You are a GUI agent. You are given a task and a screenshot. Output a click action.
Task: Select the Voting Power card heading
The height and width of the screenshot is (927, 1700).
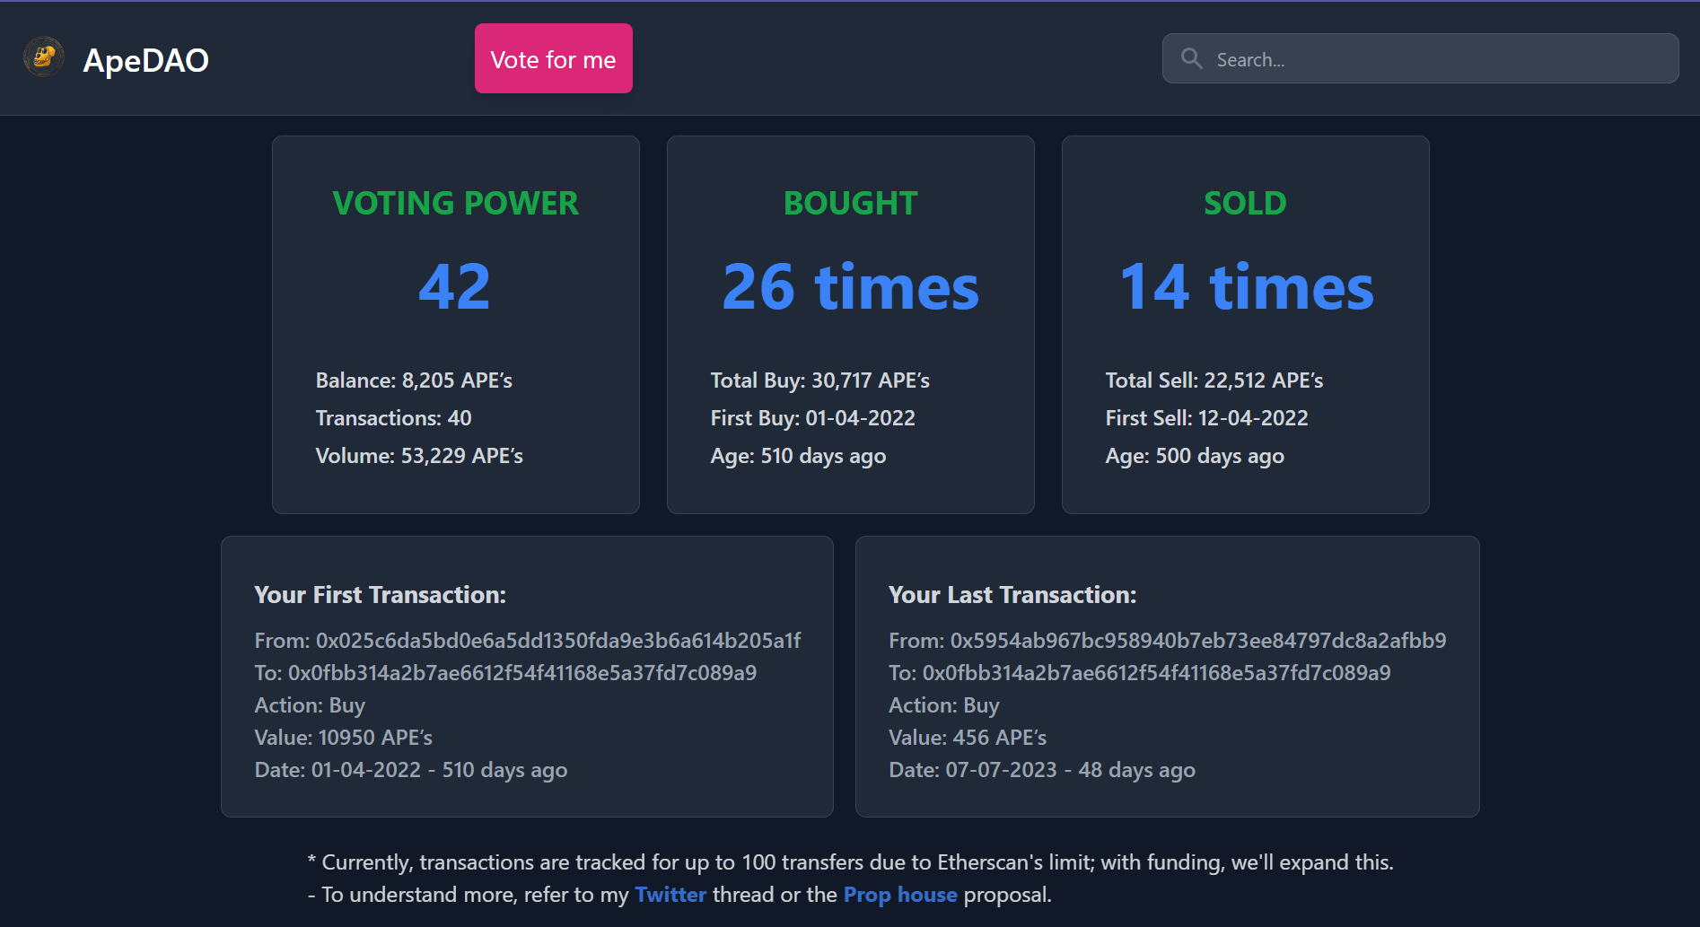click(x=455, y=203)
